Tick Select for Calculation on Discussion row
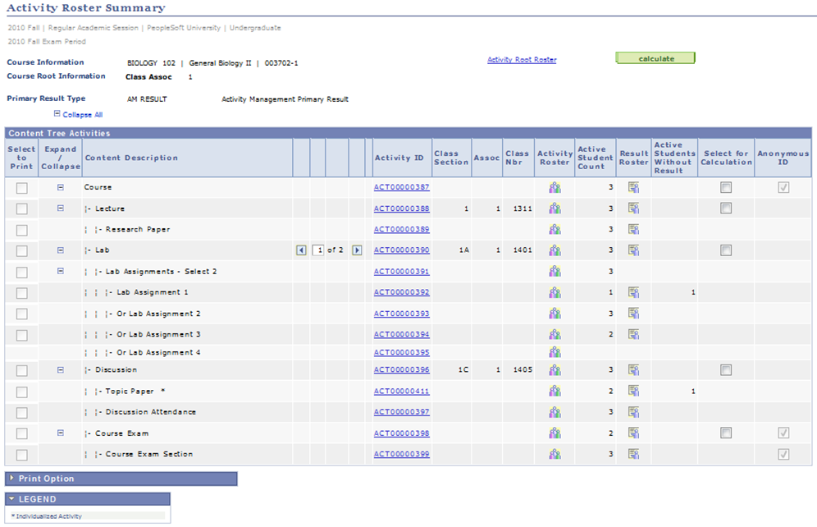The image size is (817, 527). [726, 370]
